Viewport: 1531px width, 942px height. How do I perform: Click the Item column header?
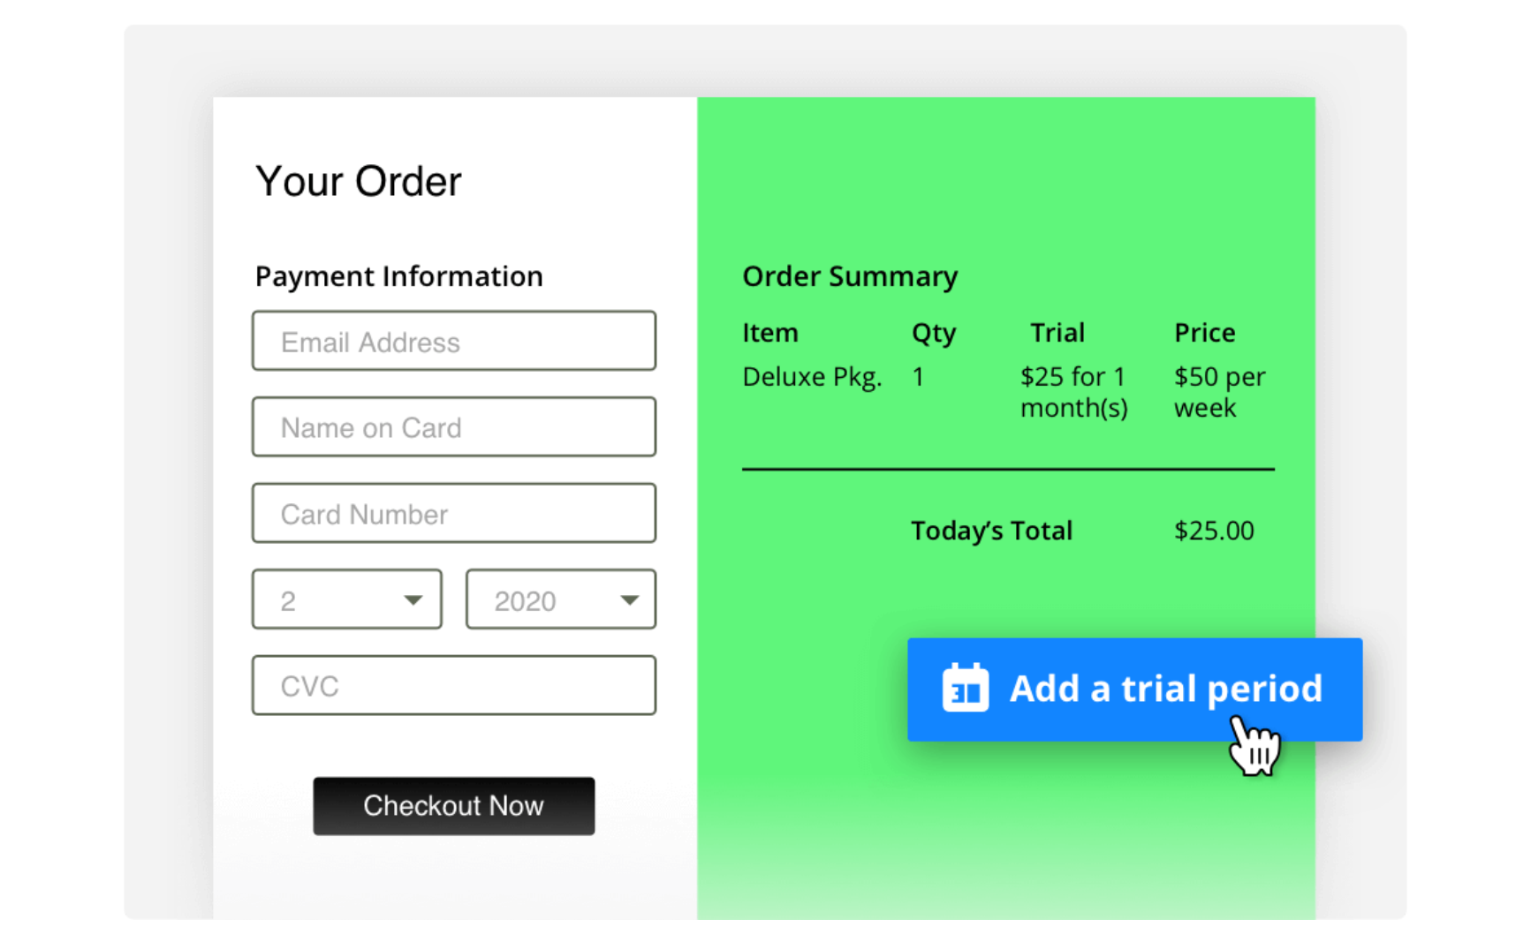(x=769, y=333)
